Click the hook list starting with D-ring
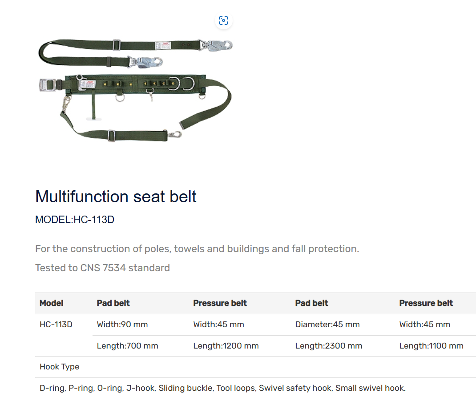 coord(222,388)
